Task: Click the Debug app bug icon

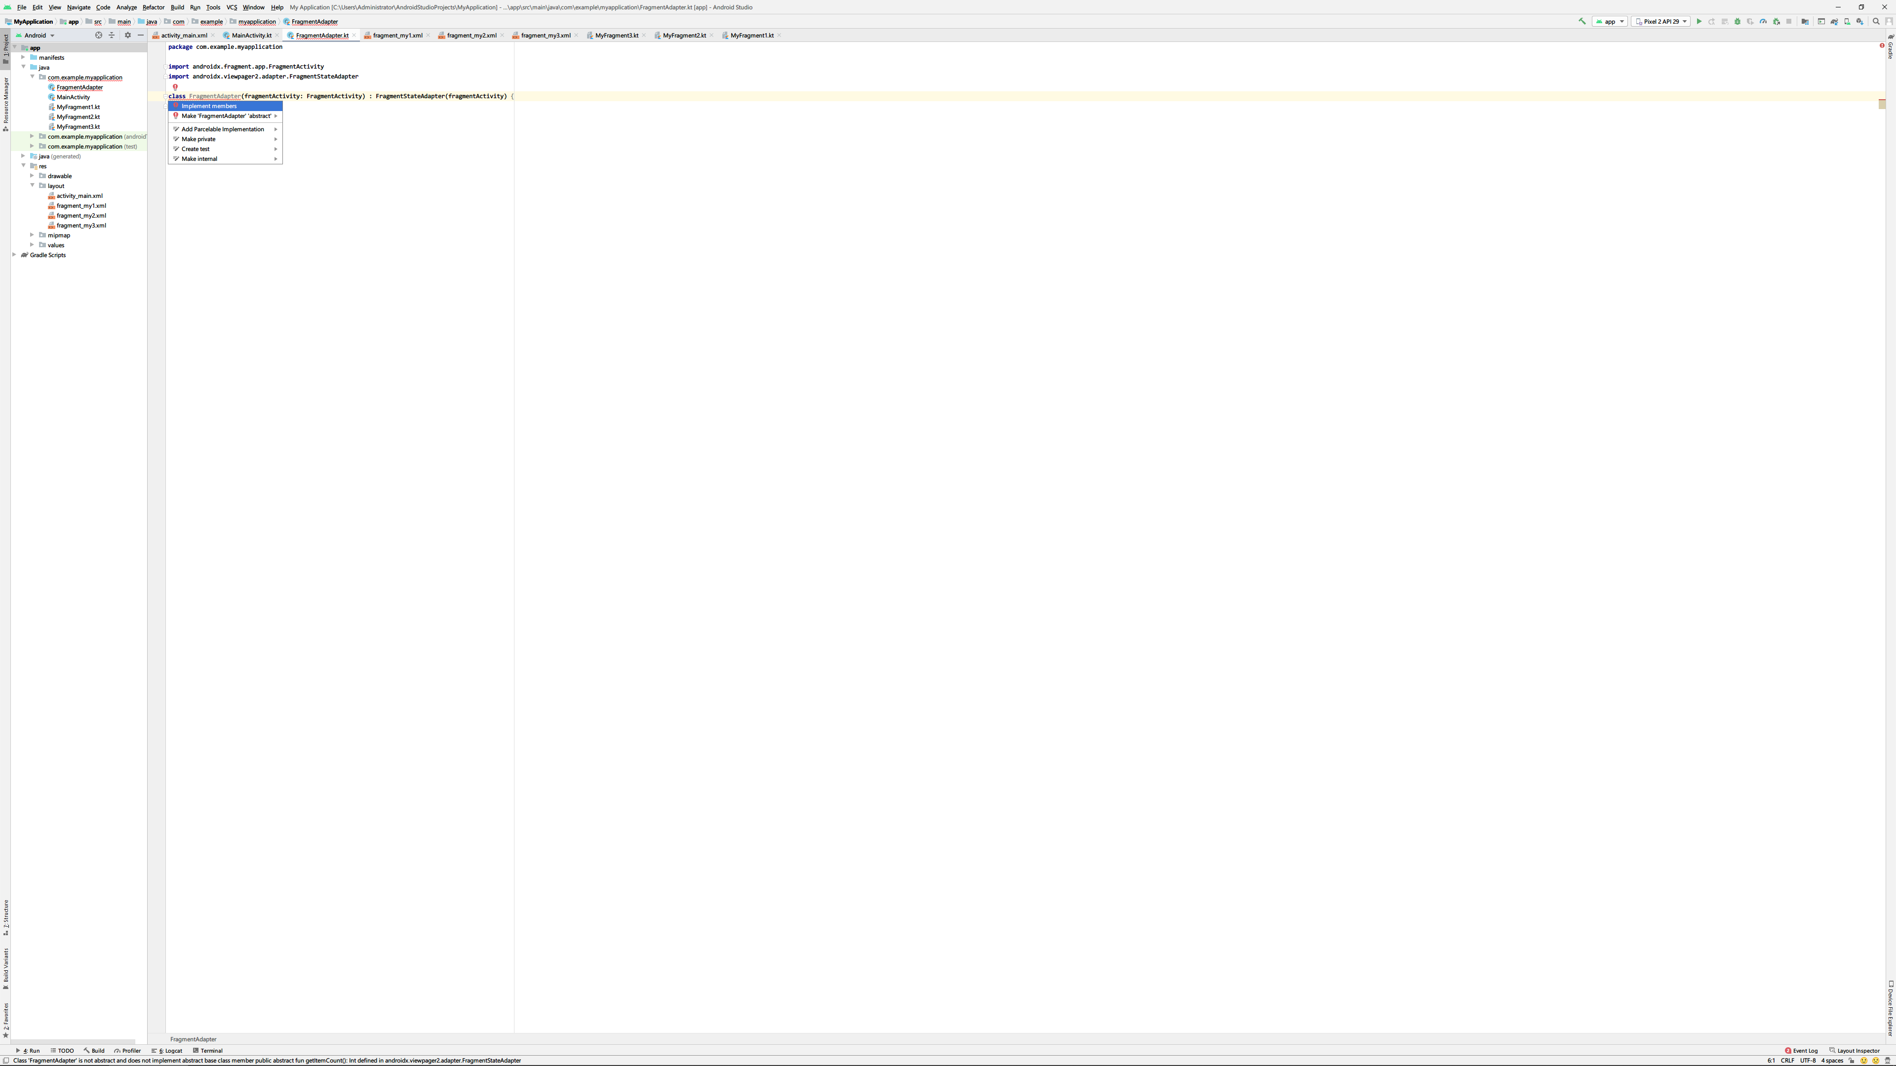Action: (x=1737, y=21)
